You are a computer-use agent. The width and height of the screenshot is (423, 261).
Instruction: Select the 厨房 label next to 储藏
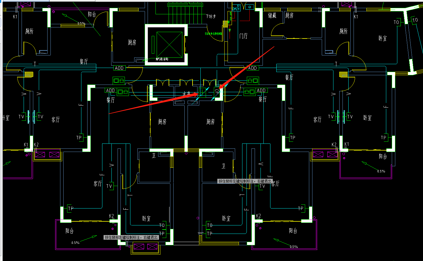coord(289,15)
